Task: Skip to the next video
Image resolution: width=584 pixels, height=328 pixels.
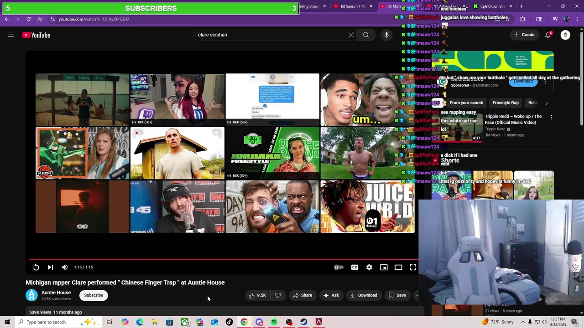Action: pos(50,267)
